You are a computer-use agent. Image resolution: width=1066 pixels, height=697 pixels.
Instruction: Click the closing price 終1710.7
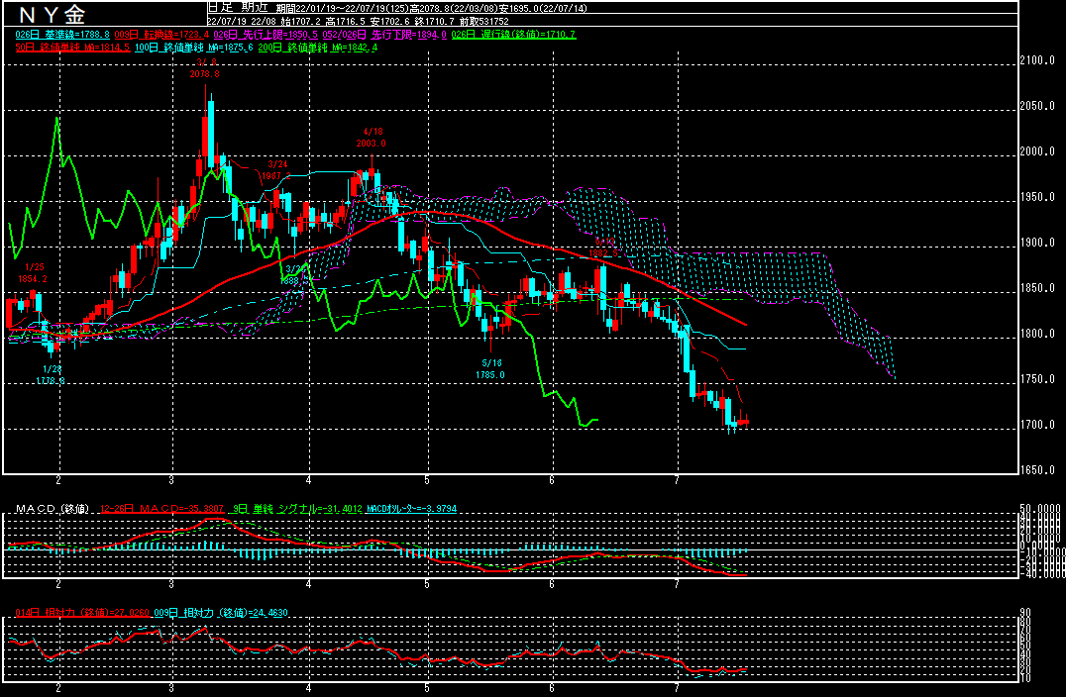[434, 21]
